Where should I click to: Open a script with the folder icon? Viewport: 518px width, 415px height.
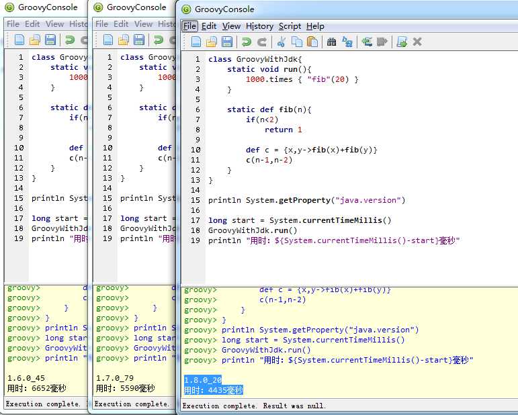(x=212, y=42)
